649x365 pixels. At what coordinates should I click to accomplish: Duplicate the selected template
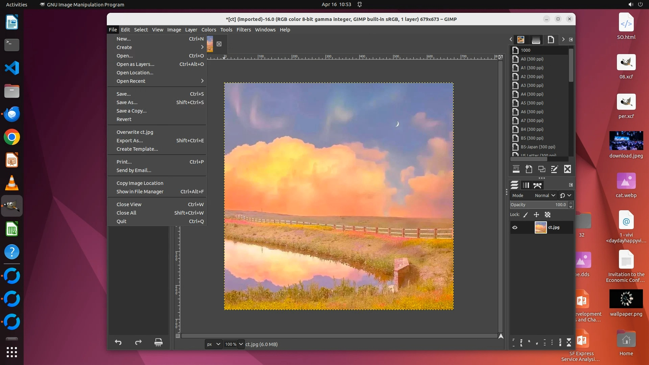pyautogui.click(x=542, y=169)
